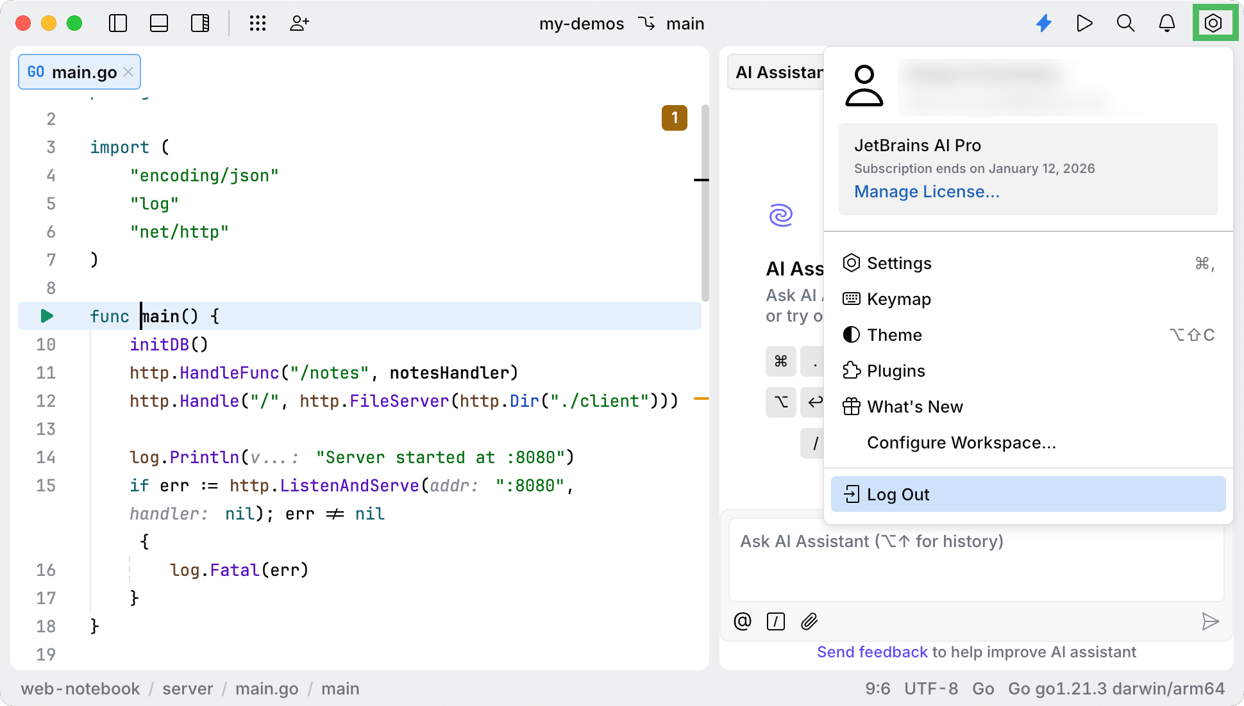1244x706 pixels.
Task: Attach a file in AI chat with paperclip icon
Action: (x=809, y=621)
